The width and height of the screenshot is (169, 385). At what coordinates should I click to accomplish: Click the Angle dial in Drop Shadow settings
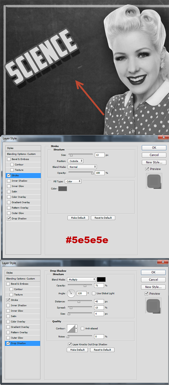[x=71, y=293]
